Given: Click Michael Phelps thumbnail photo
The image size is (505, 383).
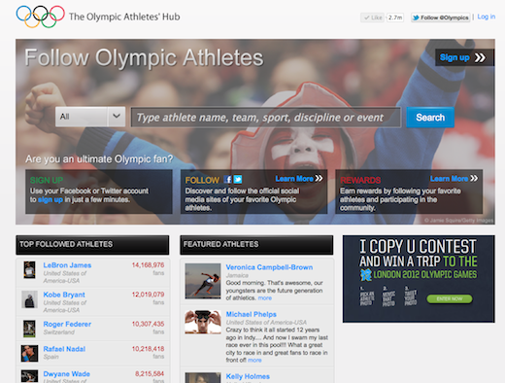Looking at the screenshot, I should (x=203, y=322).
